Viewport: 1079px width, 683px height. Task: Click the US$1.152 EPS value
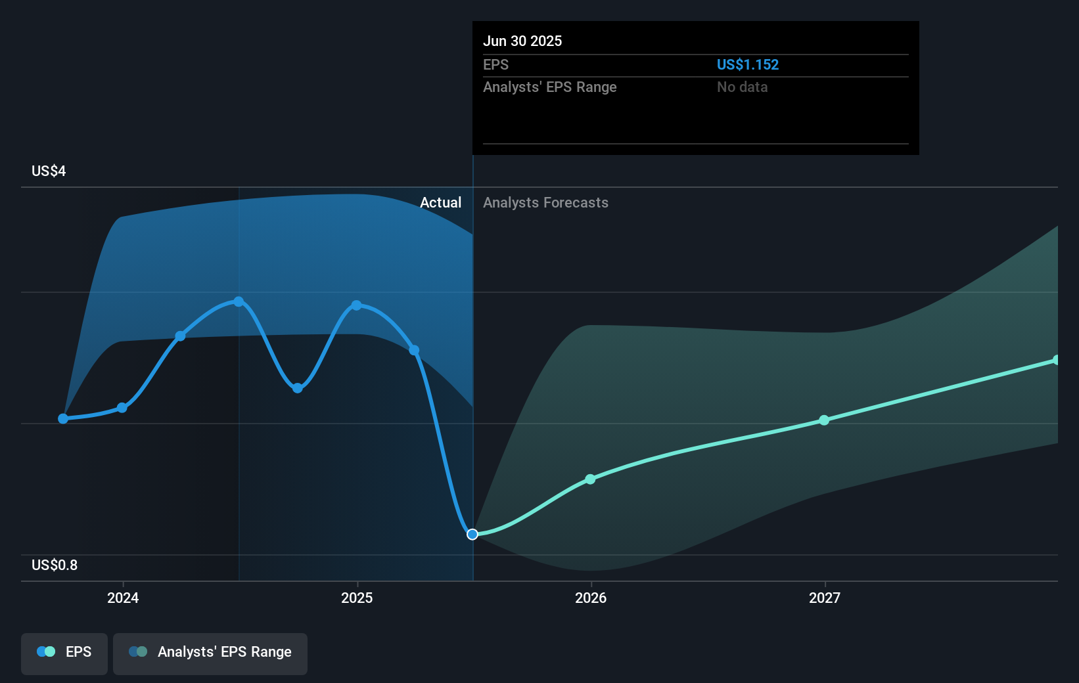tap(748, 64)
